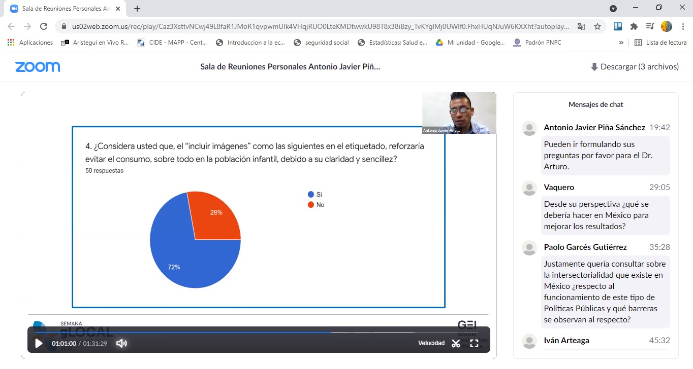Click the us02web.zoom.us address bar
The width and height of the screenshot is (693, 369).
click(x=321, y=26)
